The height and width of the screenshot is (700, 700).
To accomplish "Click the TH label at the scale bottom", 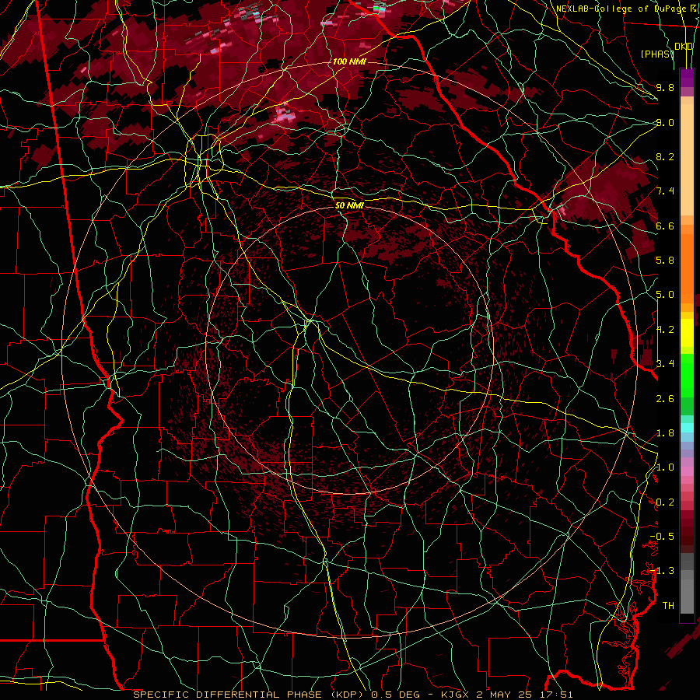I will pos(668,606).
